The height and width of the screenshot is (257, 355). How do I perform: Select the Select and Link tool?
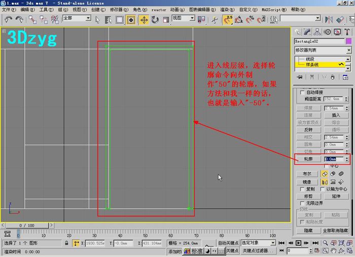click(x=32, y=19)
